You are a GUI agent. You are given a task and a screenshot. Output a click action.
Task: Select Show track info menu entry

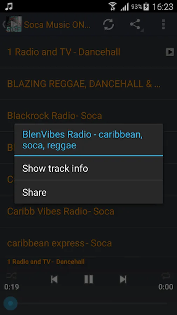tap(88, 168)
